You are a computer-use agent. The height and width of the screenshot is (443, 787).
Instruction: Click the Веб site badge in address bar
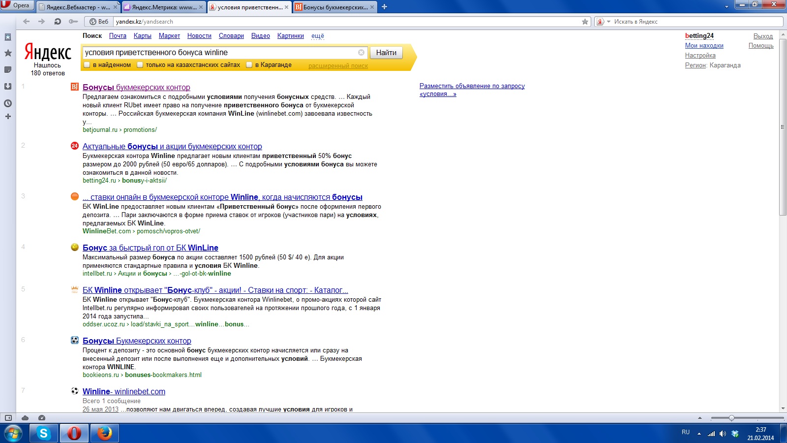click(x=99, y=22)
